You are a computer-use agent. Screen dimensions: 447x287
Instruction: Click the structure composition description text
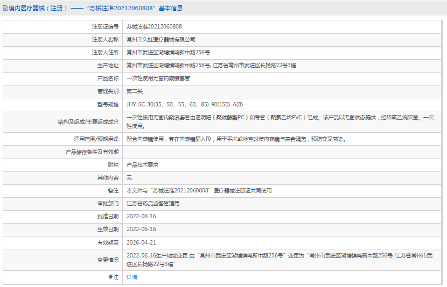point(280,122)
